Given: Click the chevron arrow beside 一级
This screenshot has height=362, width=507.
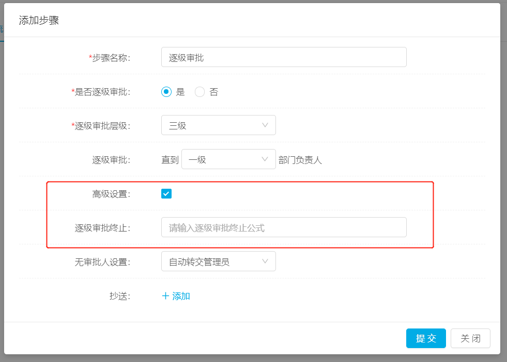Looking at the screenshot, I should [265, 159].
